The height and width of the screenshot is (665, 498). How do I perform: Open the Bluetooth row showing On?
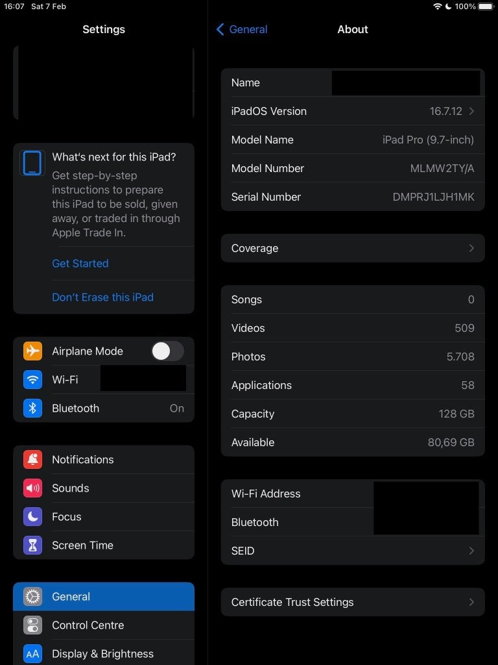tap(104, 408)
